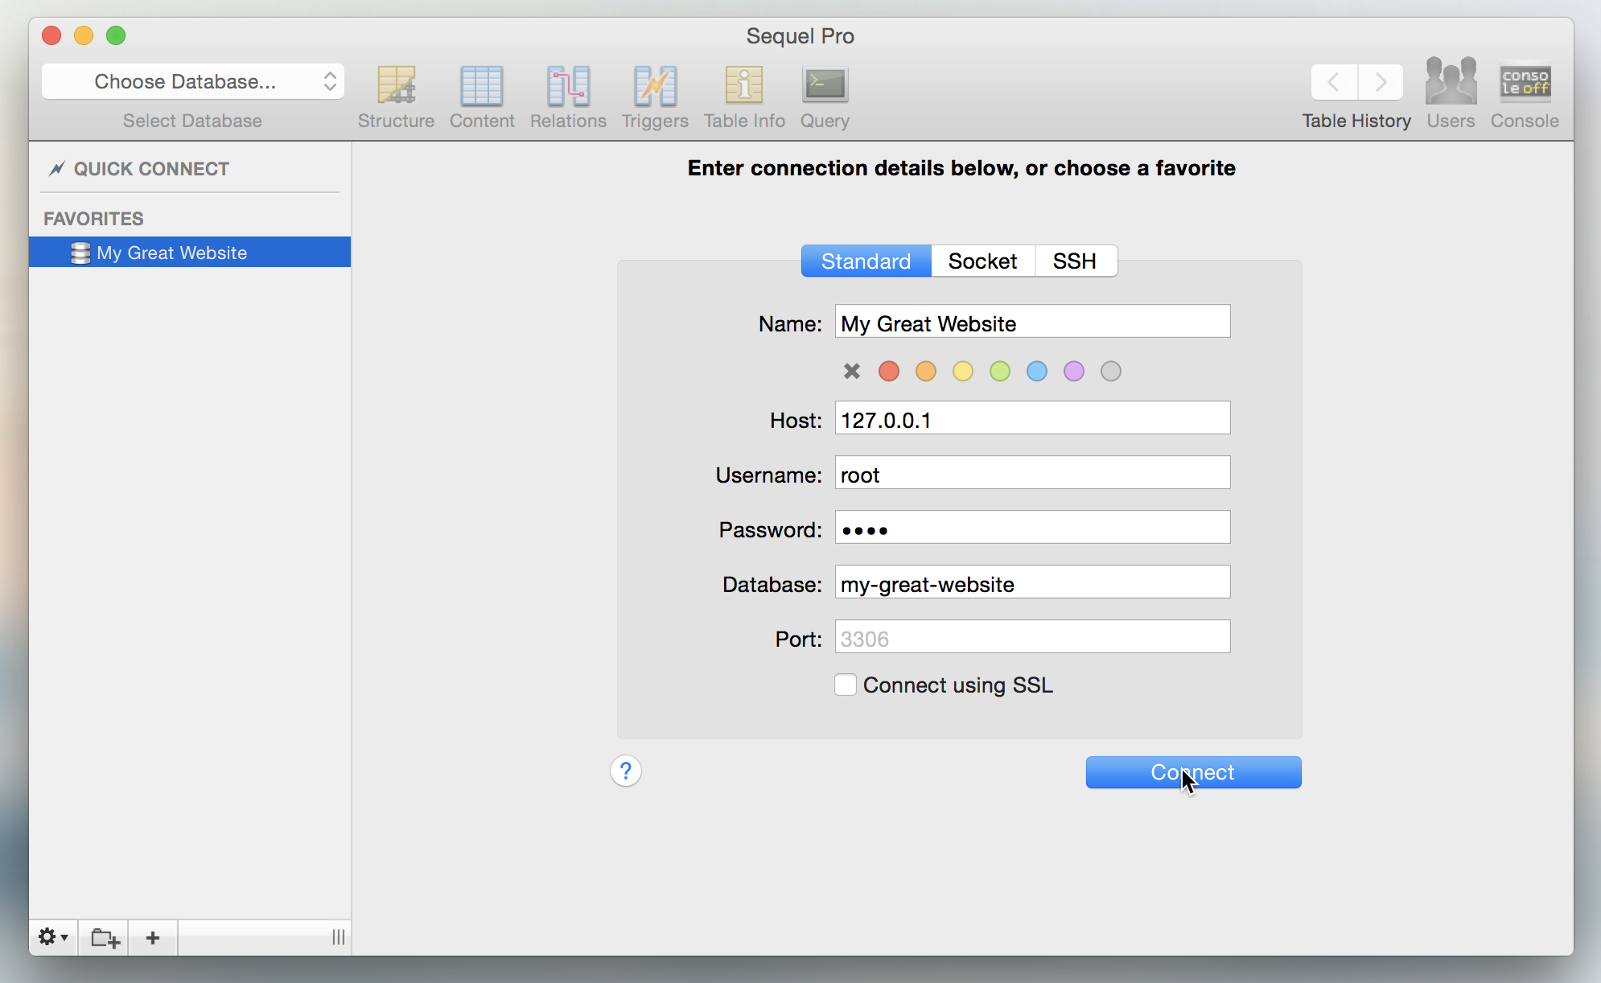Open the Query editor
The height and width of the screenshot is (983, 1601).
[x=824, y=95]
